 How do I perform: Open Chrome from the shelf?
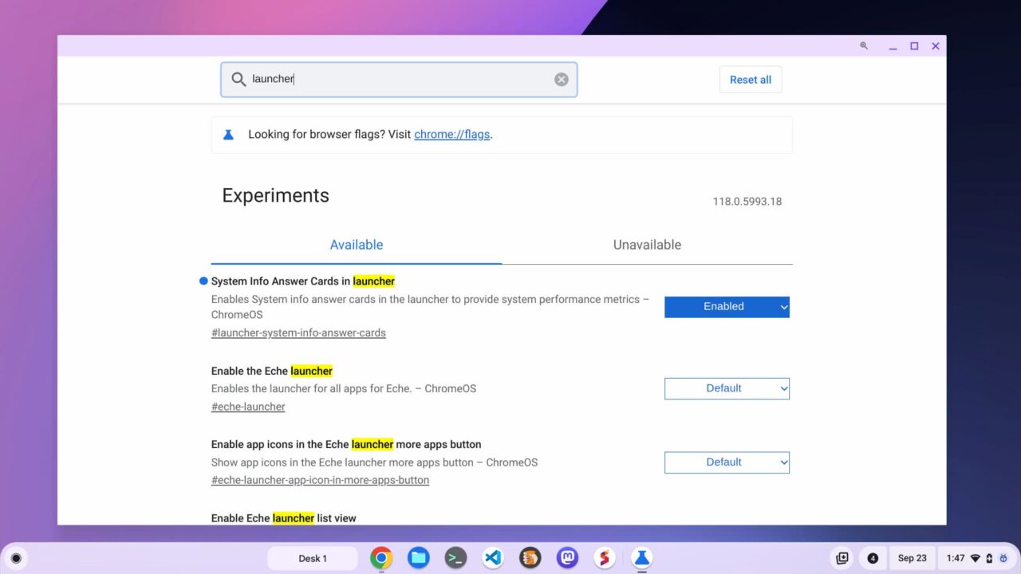pyautogui.click(x=381, y=558)
